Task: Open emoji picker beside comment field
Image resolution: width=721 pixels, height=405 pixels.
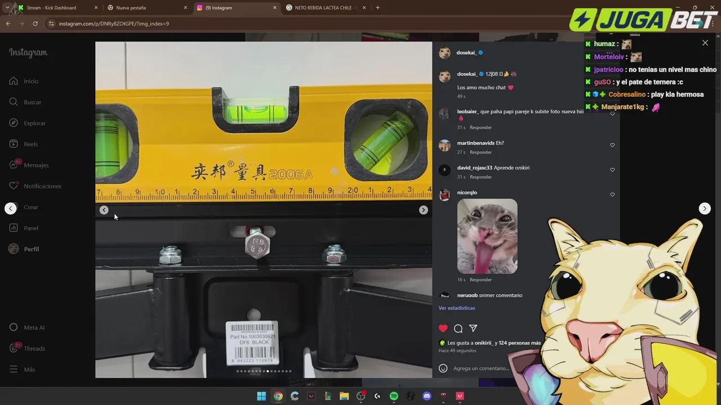Action: (x=443, y=368)
